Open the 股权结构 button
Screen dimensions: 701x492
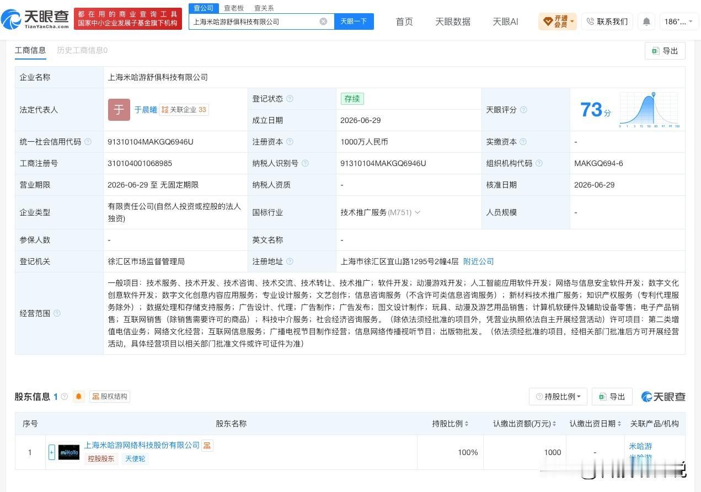click(x=110, y=396)
